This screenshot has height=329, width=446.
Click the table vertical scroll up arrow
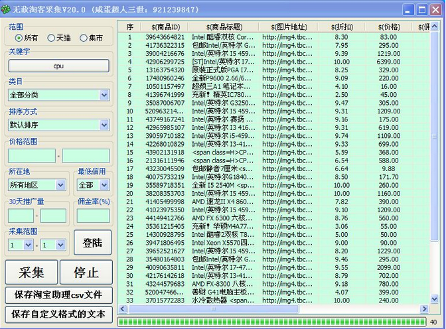click(x=434, y=27)
